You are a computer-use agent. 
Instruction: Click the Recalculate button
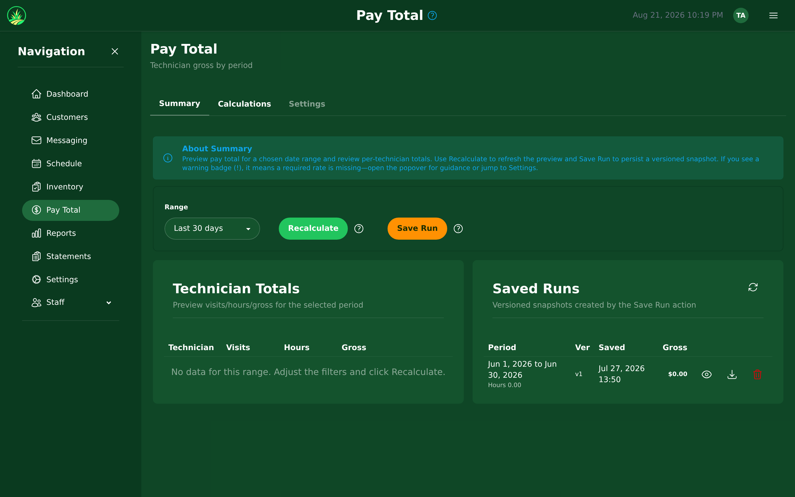(313, 228)
